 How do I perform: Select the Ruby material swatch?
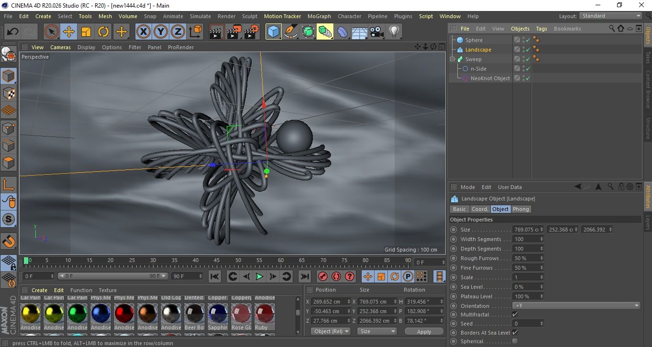tap(265, 314)
